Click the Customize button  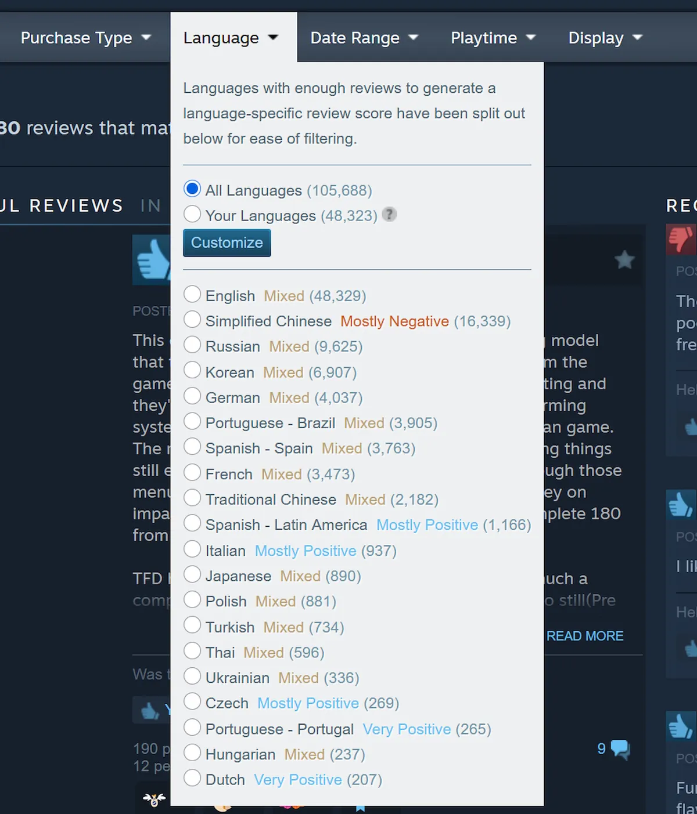(x=227, y=243)
